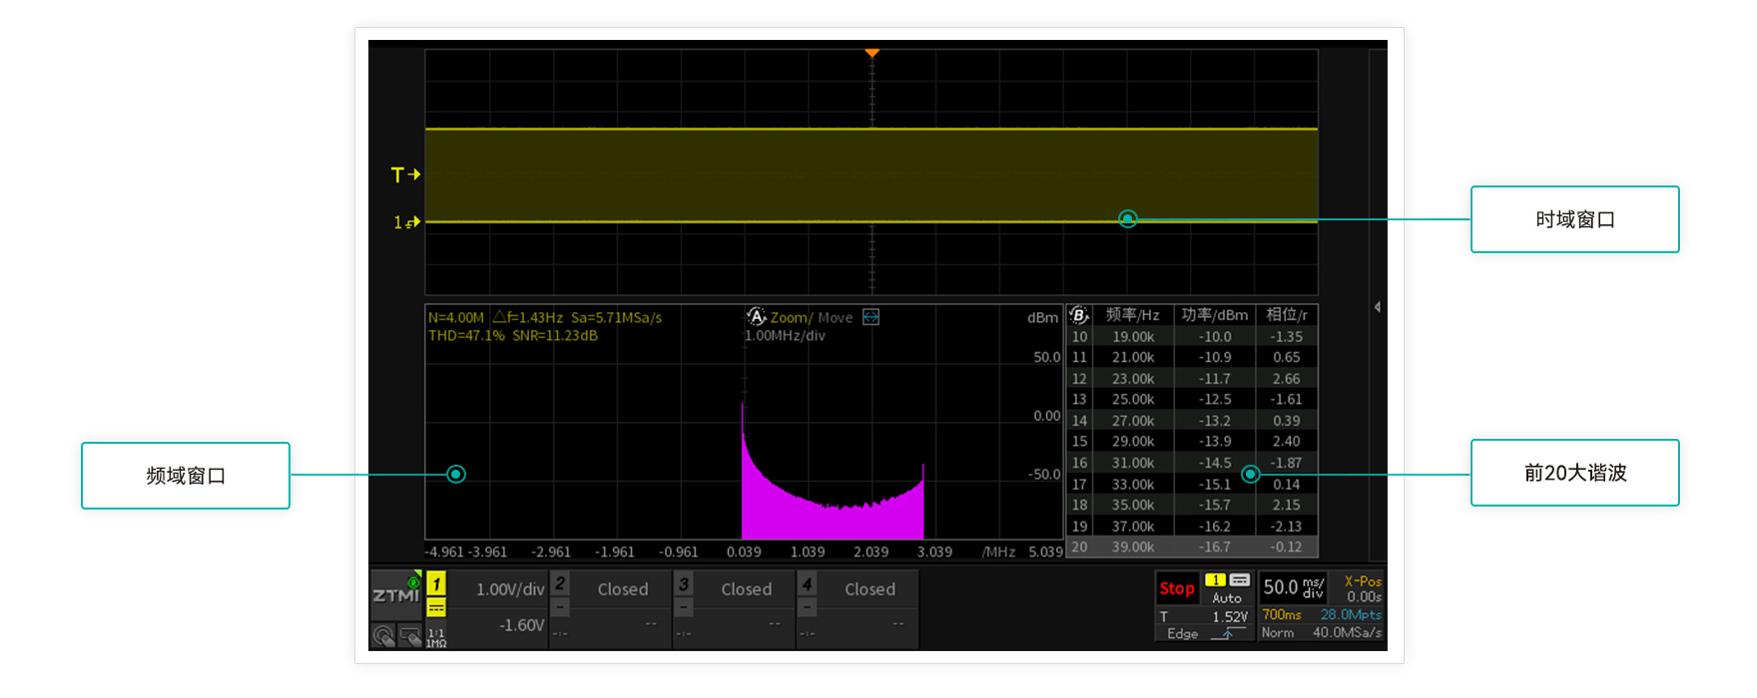Click the knob A Zoom/Move icon

pyautogui.click(x=756, y=317)
